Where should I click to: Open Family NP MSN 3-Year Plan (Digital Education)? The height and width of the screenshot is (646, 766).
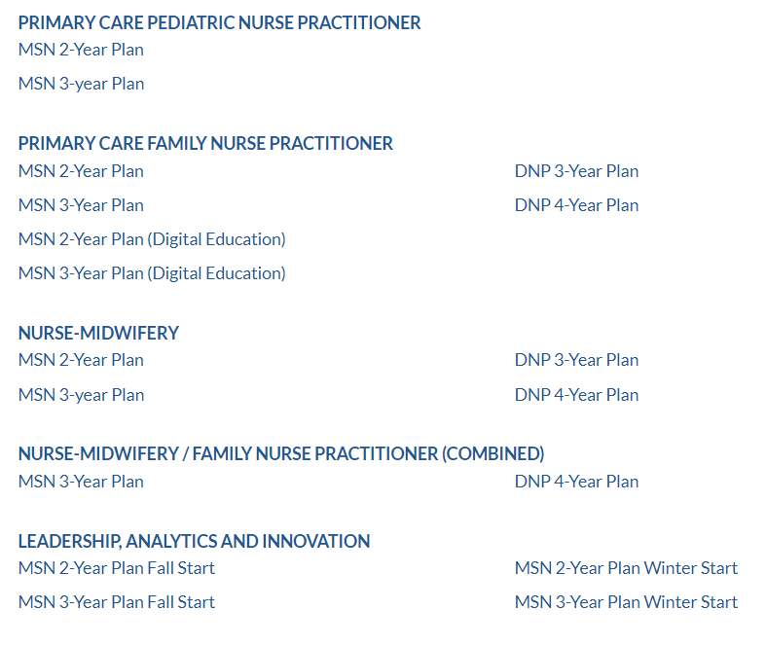point(152,274)
